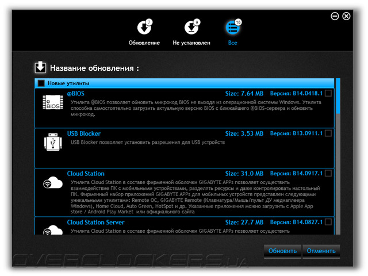Viewport: 368px width, 276px height.
Task: Click the Cloud Station Server cloud icon
Action: [x=53, y=230]
